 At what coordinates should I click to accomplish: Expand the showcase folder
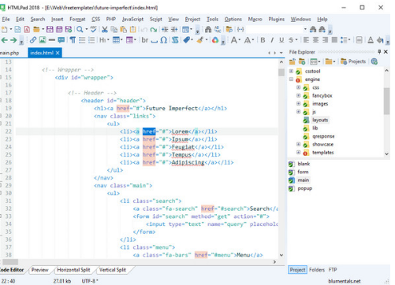299,144
